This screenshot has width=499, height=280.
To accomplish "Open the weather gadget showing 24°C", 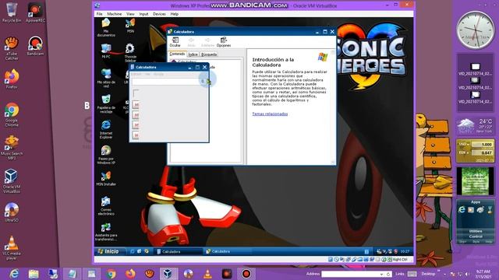I will point(476,126).
